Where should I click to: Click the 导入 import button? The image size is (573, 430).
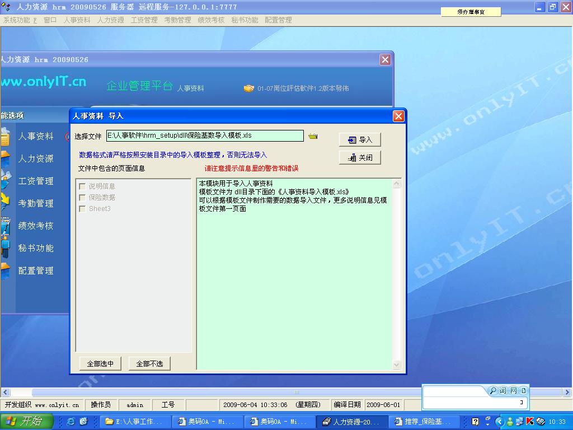point(360,140)
